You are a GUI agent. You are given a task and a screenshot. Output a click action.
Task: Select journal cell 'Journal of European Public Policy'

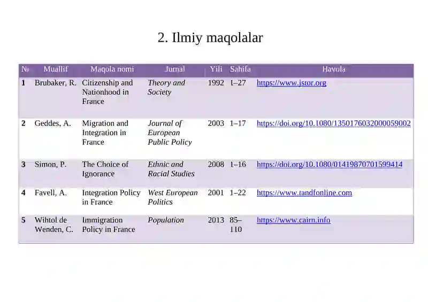coord(170,133)
